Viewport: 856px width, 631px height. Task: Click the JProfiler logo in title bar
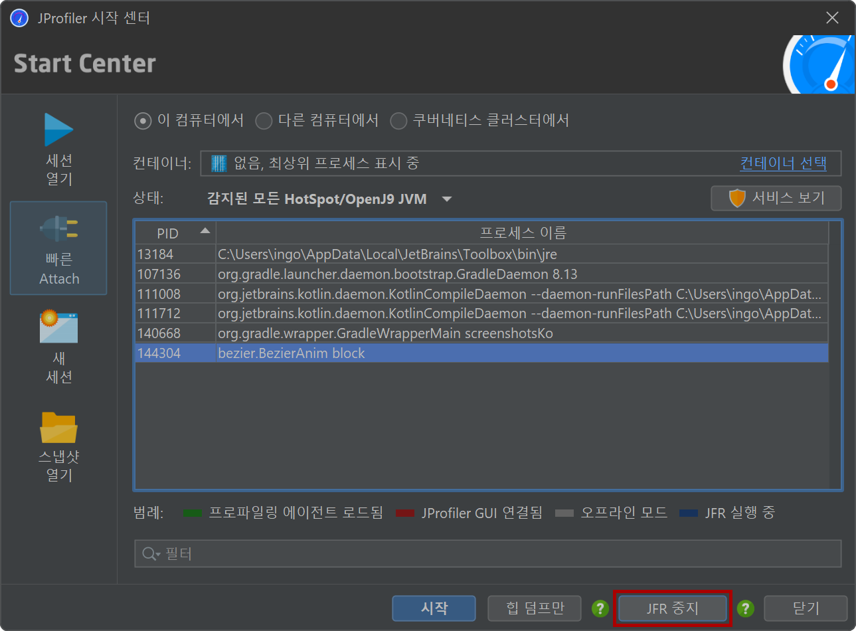19,18
